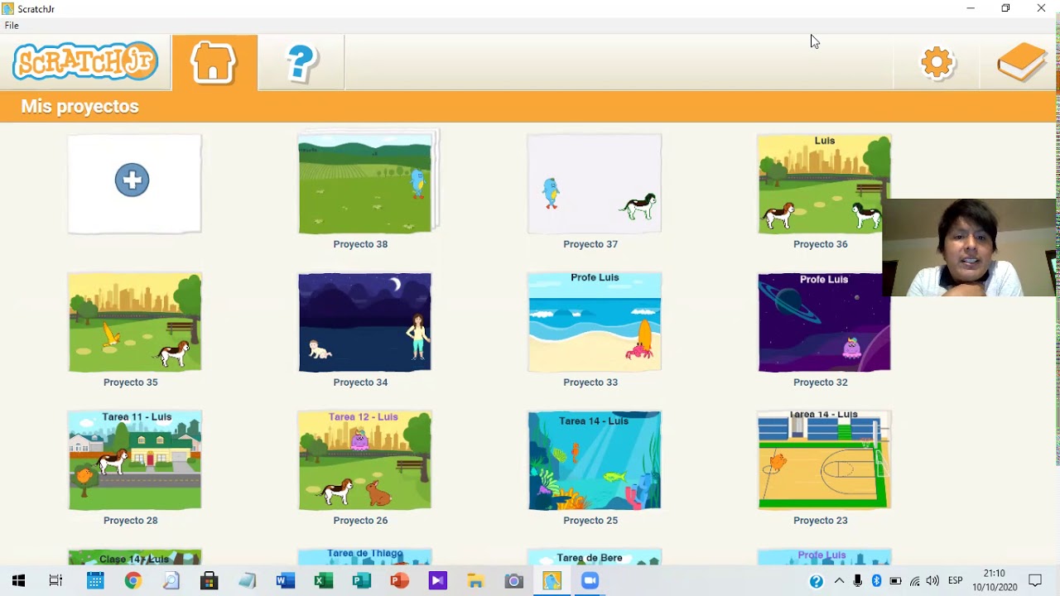
Task: Open Proyecto 25 underwater thumbnail
Action: click(595, 460)
